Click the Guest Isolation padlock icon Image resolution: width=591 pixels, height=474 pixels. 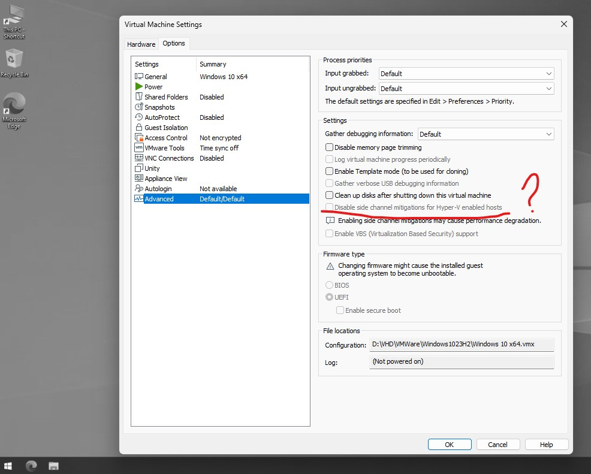tap(138, 128)
